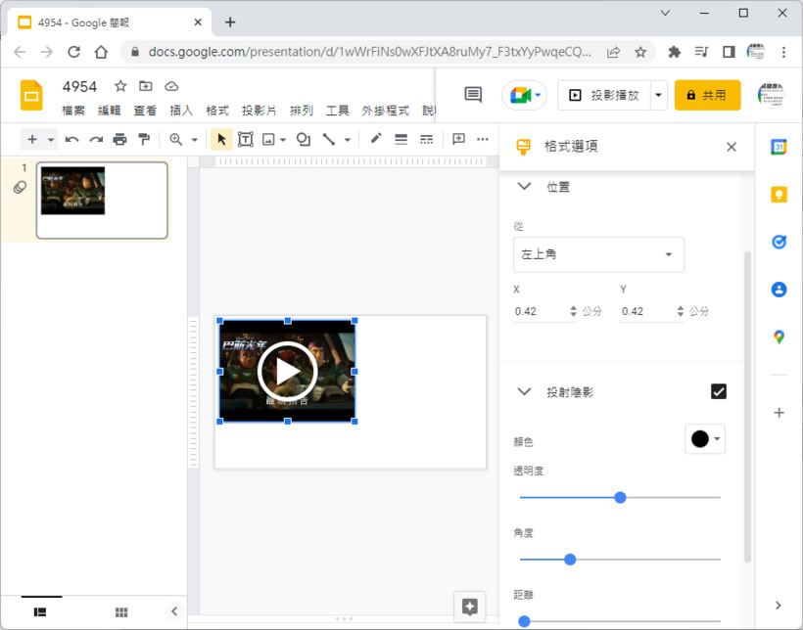The image size is (803, 630).
Task: Click the move to folder icon
Action: point(146,86)
